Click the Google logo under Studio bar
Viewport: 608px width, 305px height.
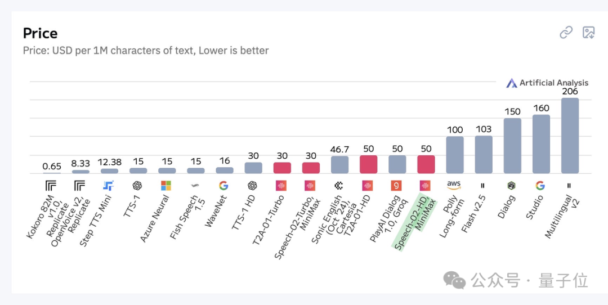click(x=540, y=186)
